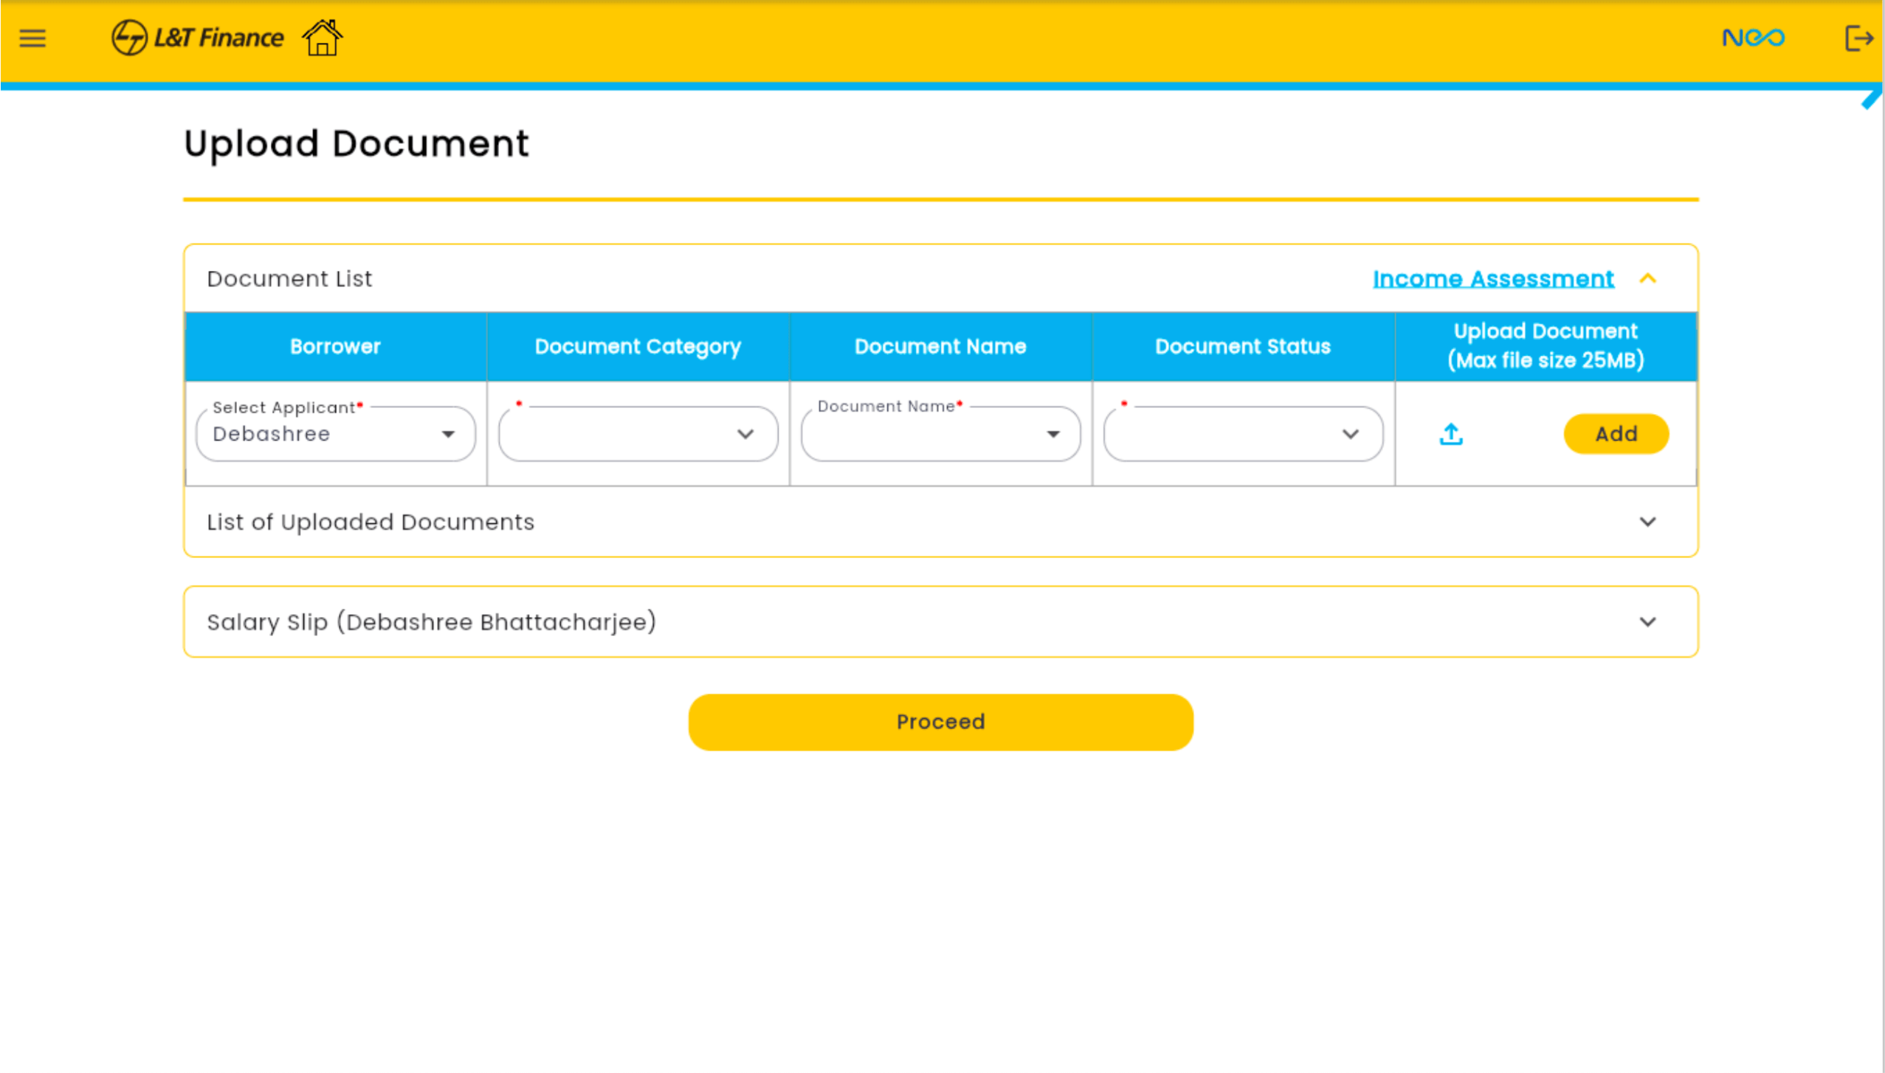Open the Document Name dropdown

[x=940, y=434]
